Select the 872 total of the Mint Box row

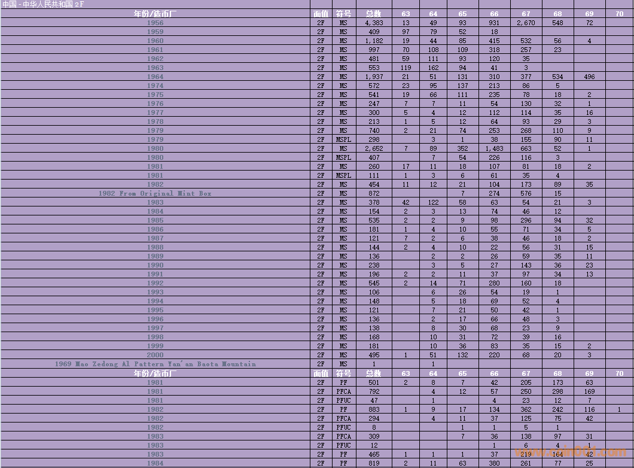click(374, 193)
